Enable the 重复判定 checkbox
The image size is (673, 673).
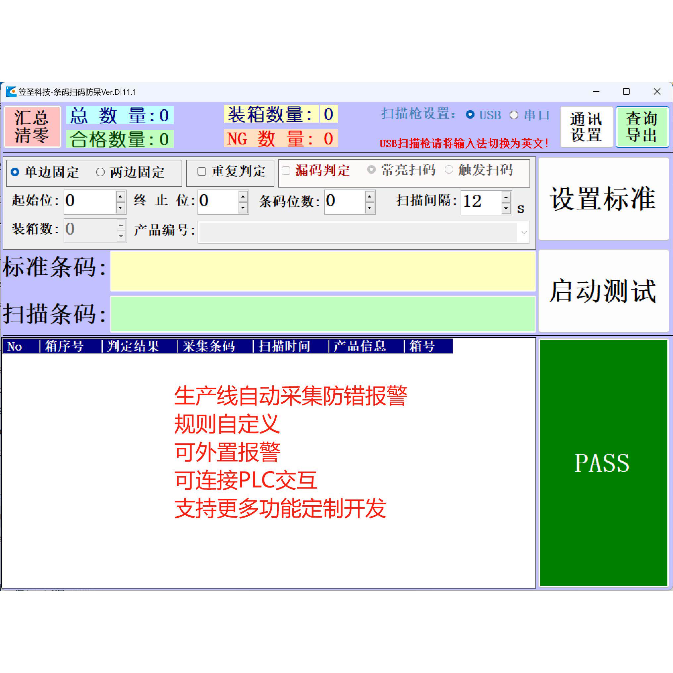pyautogui.click(x=201, y=172)
